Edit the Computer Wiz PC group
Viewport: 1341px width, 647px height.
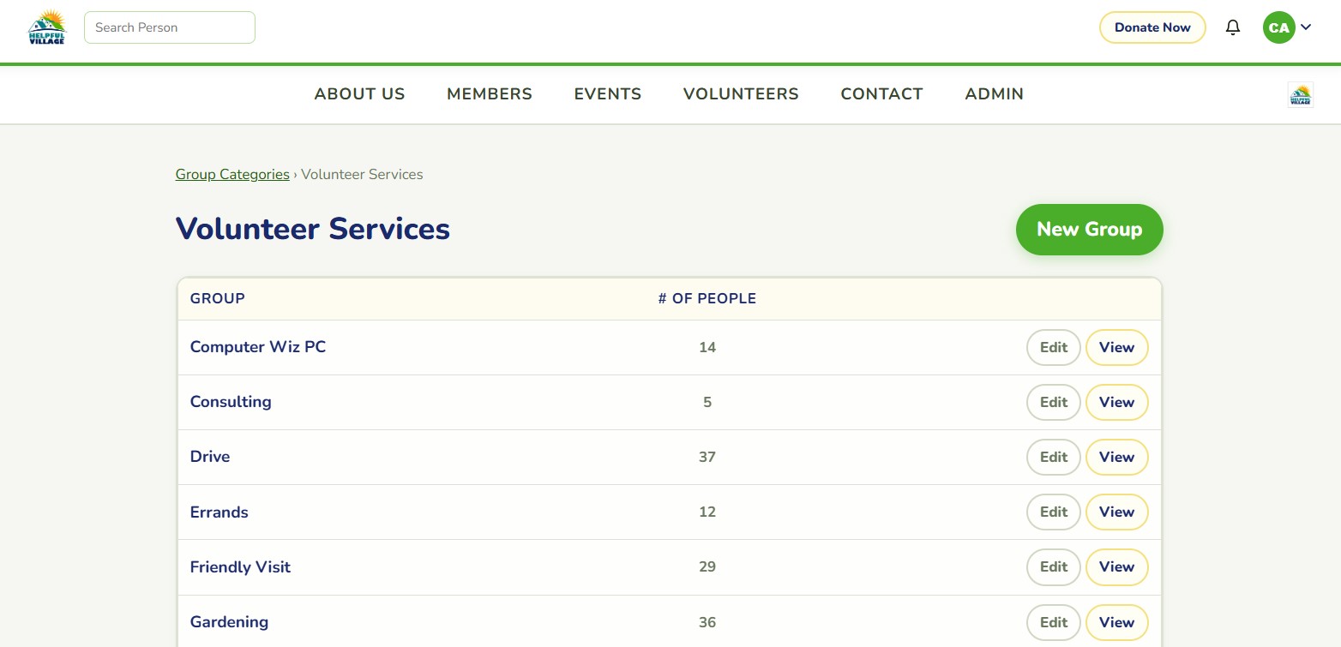click(1053, 348)
